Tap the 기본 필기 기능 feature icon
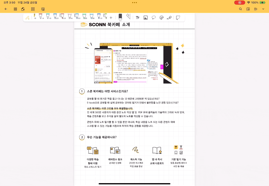Image resolution: width=269 pixels, height=186 pixels. (178, 150)
